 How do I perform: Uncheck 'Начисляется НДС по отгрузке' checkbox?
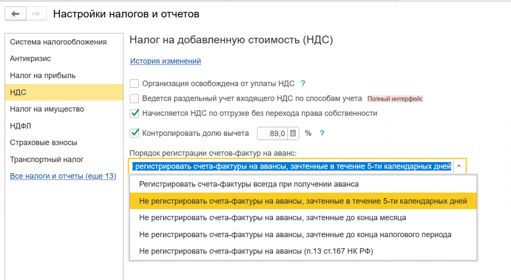tap(134, 114)
